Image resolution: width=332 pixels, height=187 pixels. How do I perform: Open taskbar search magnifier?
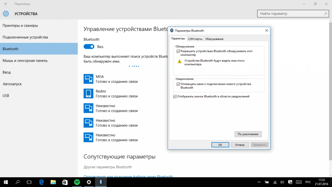(18, 182)
